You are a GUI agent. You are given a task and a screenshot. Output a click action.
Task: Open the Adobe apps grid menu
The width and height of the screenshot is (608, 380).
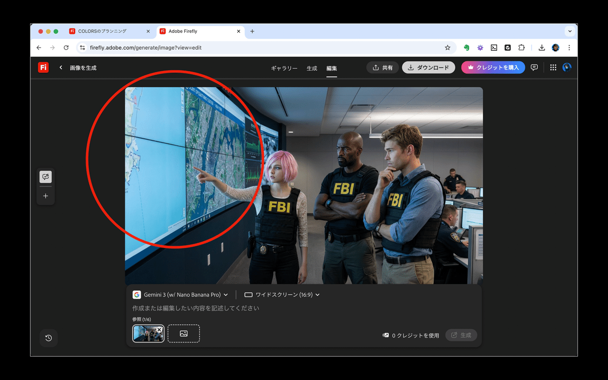553,67
